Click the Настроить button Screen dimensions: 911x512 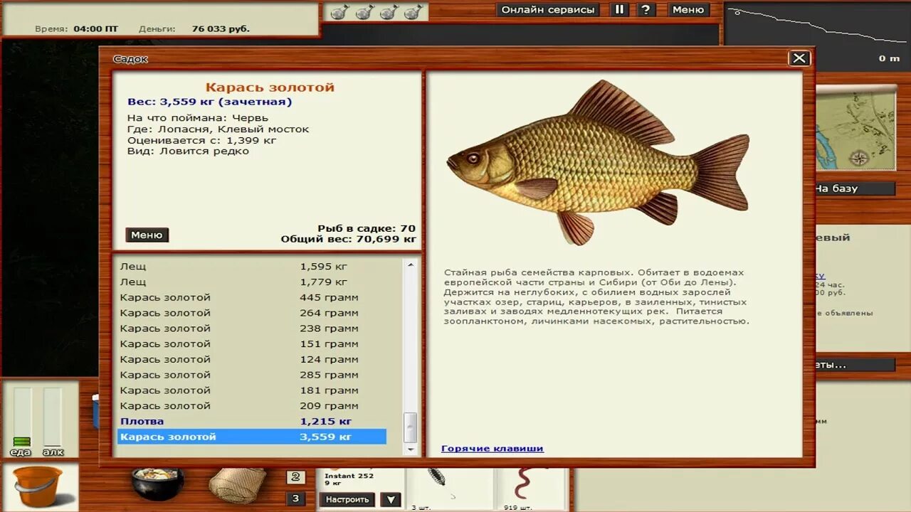coord(347,499)
